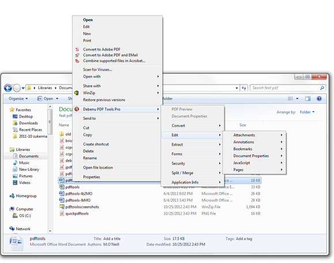This screenshot has height=263, width=334.
Task: Choose Edit in the context menu
Action: 86,26
